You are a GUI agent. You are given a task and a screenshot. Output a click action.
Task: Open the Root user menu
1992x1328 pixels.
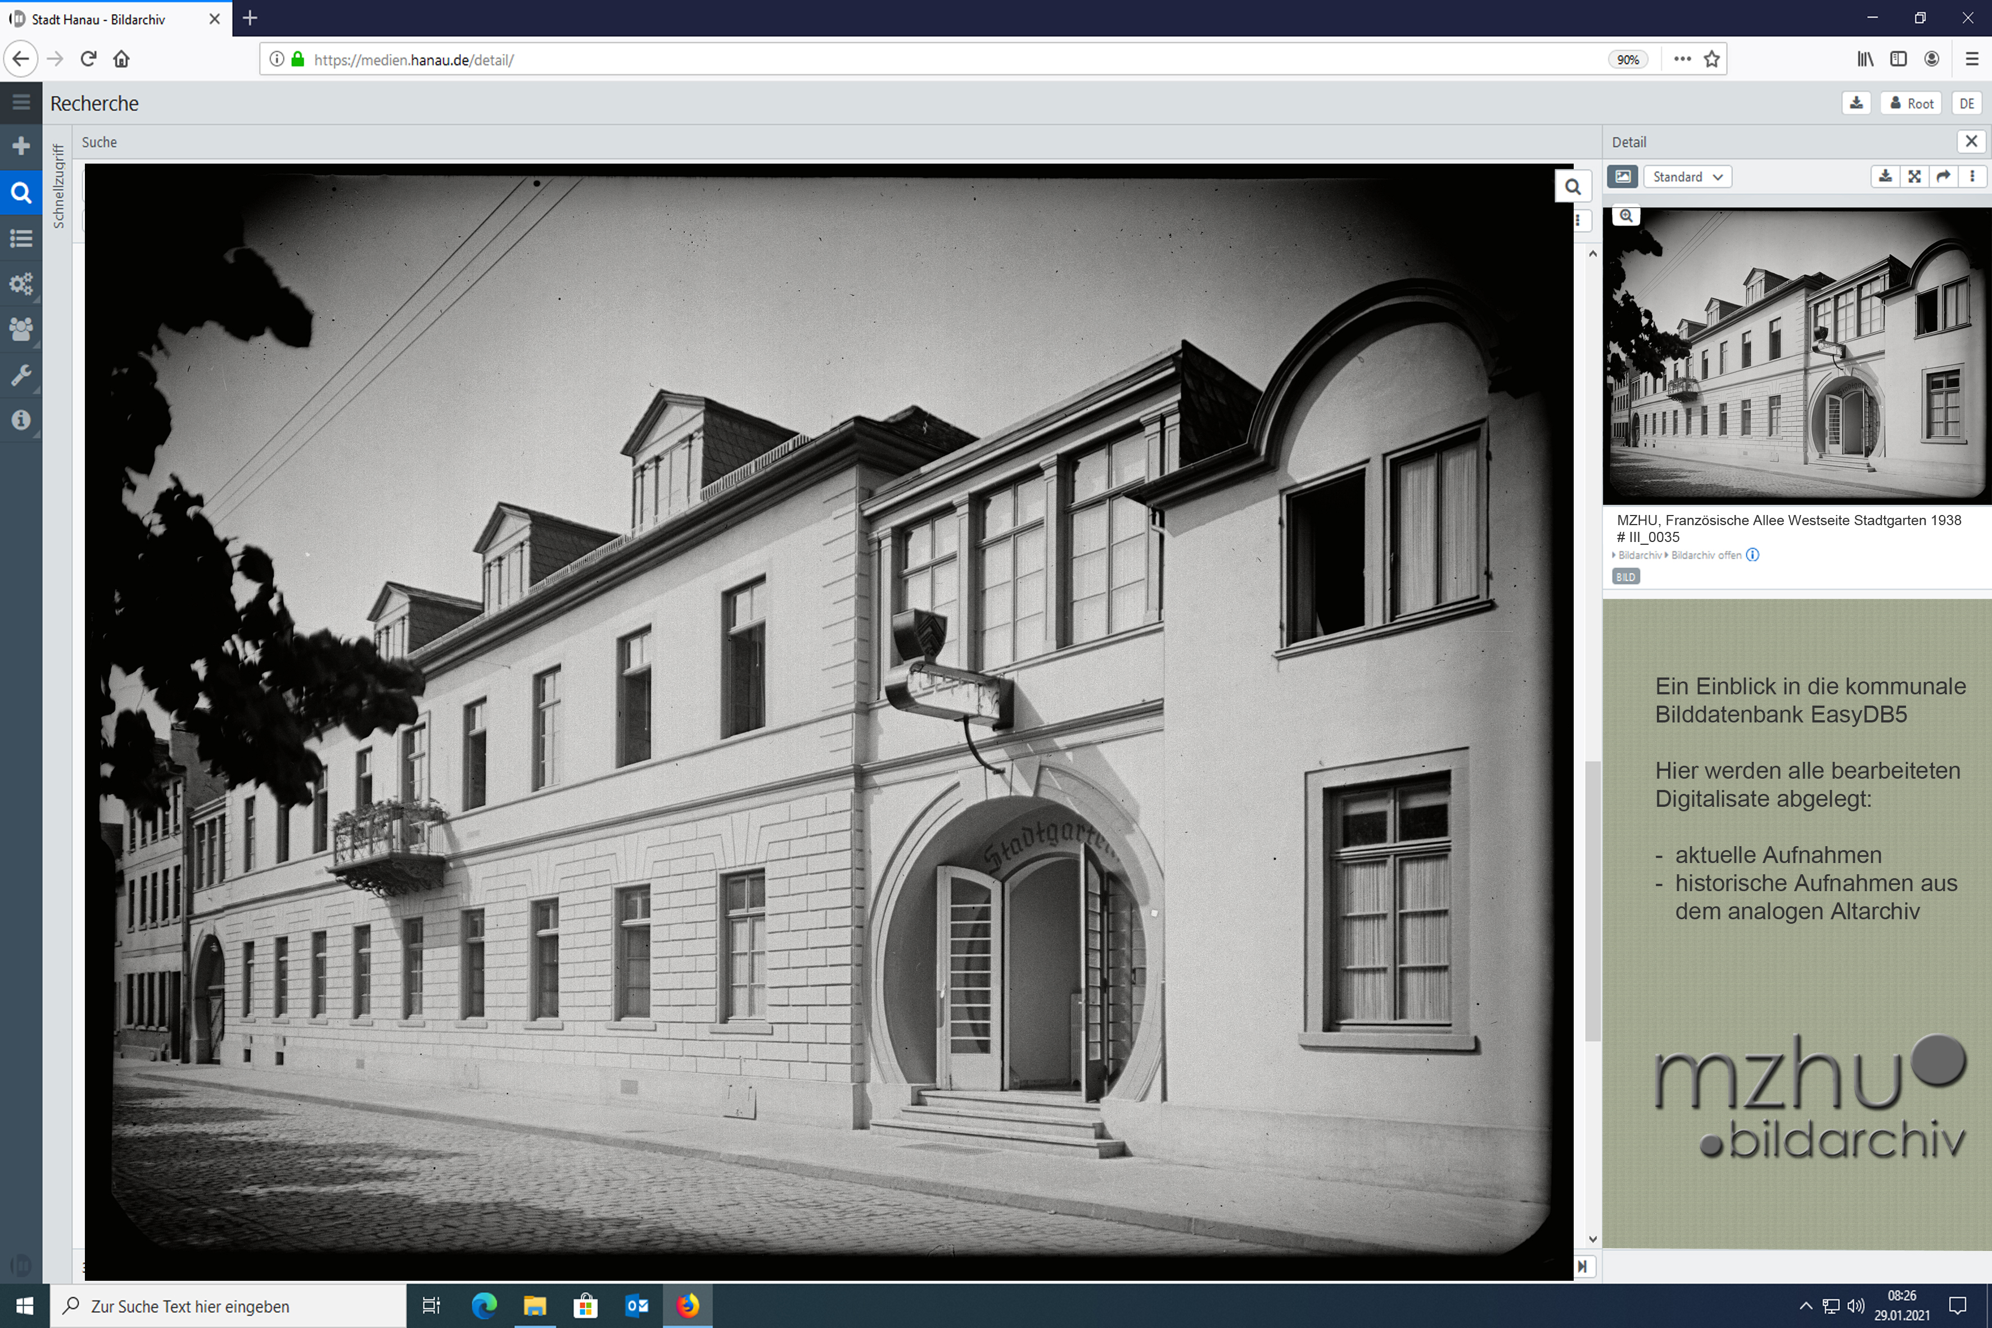1910,103
